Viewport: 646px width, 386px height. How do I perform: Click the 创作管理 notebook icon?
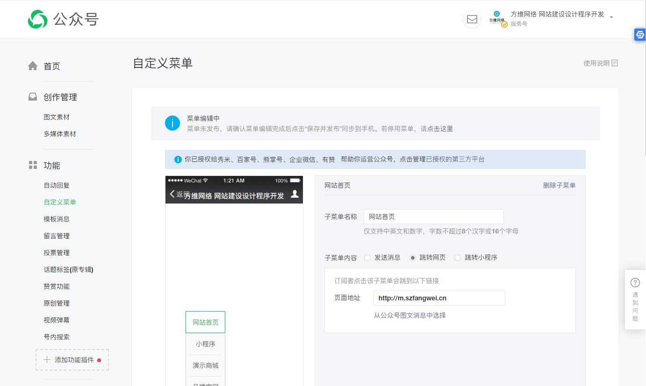(32, 96)
